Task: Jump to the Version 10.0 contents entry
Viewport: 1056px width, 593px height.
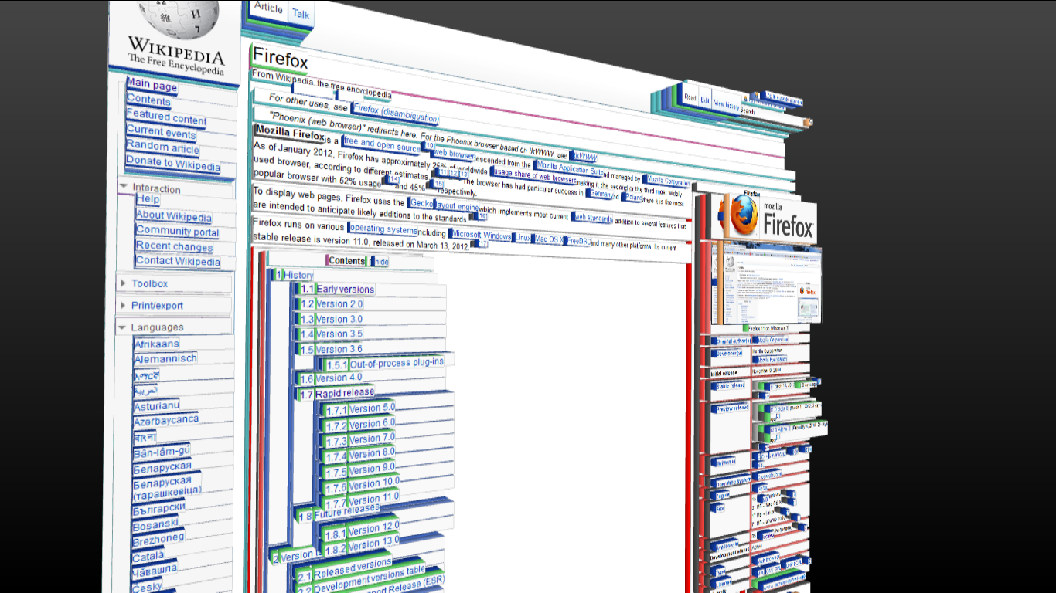Action: point(374,484)
